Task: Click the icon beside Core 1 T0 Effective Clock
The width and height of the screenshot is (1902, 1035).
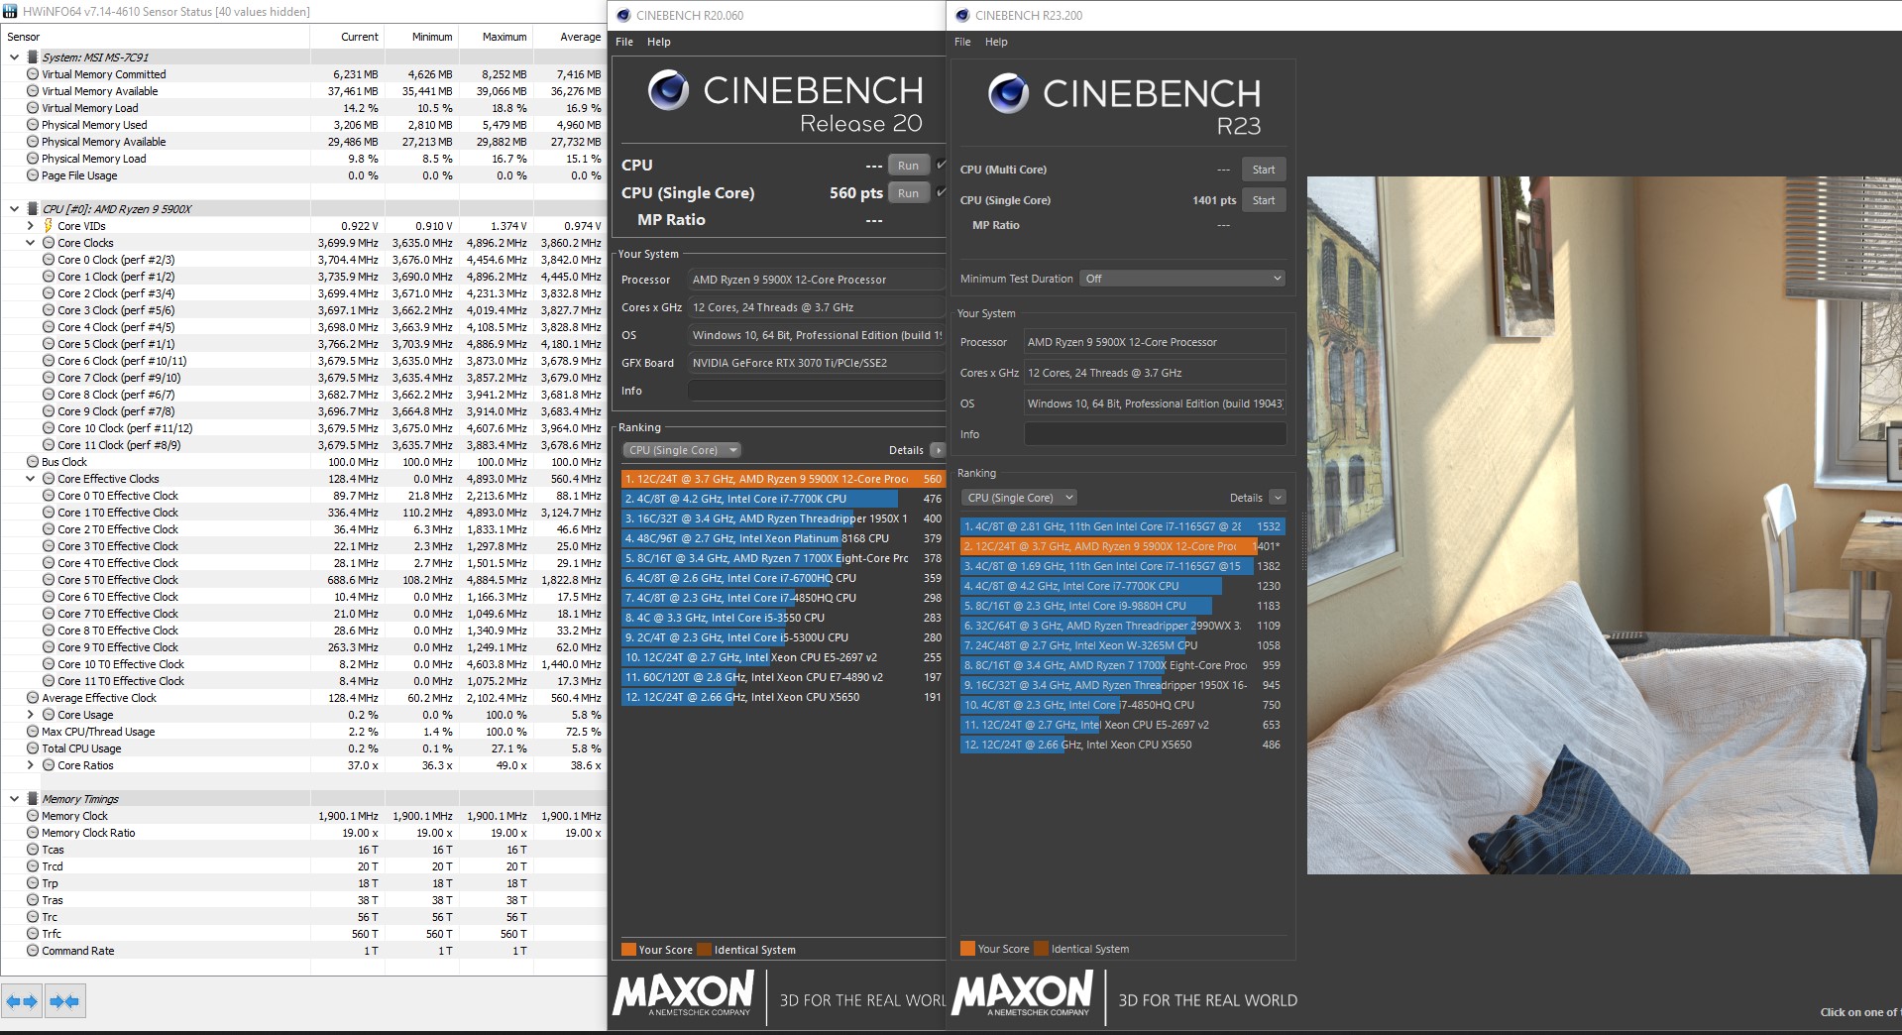Action: click(49, 513)
